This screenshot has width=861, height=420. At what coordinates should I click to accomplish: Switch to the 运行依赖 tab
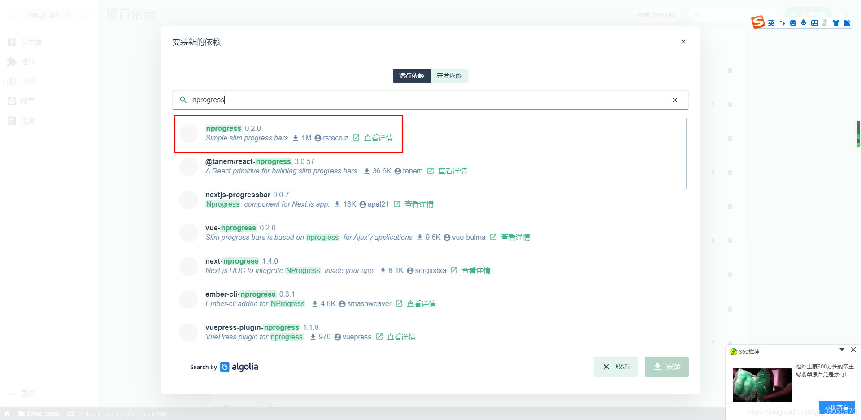click(412, 76)
